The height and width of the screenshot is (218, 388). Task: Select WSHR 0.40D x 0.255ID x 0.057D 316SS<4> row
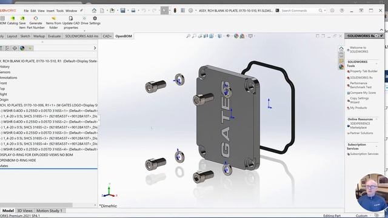(48, 150)
